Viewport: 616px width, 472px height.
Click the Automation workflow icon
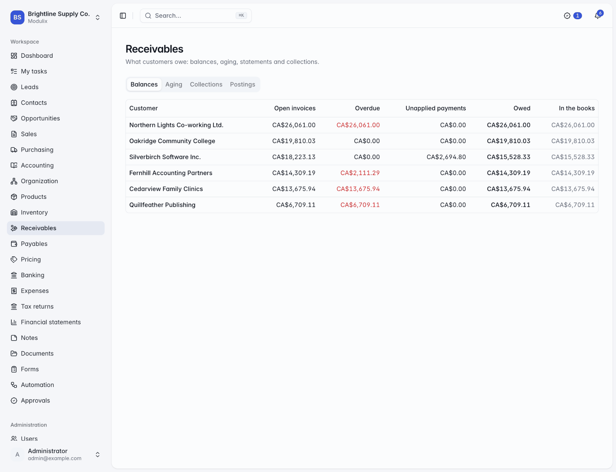pyautogui.click(x=14, y=385)
